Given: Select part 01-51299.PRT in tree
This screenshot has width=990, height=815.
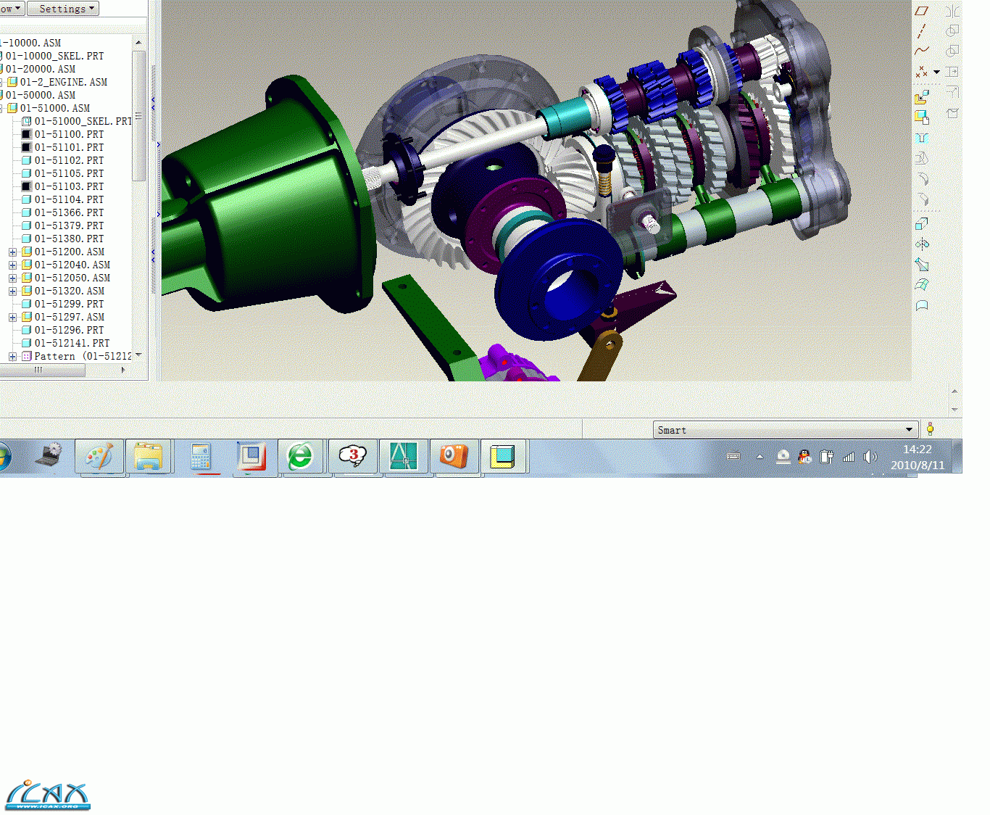Looking at the screenshot, I should pos(69,304).
